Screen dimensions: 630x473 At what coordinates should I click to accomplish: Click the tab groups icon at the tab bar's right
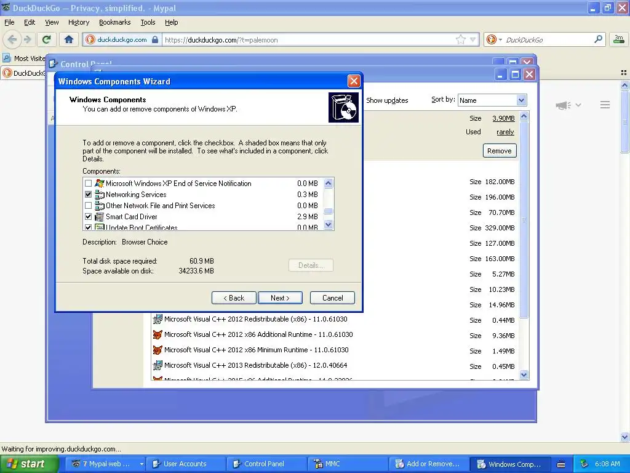624,73
